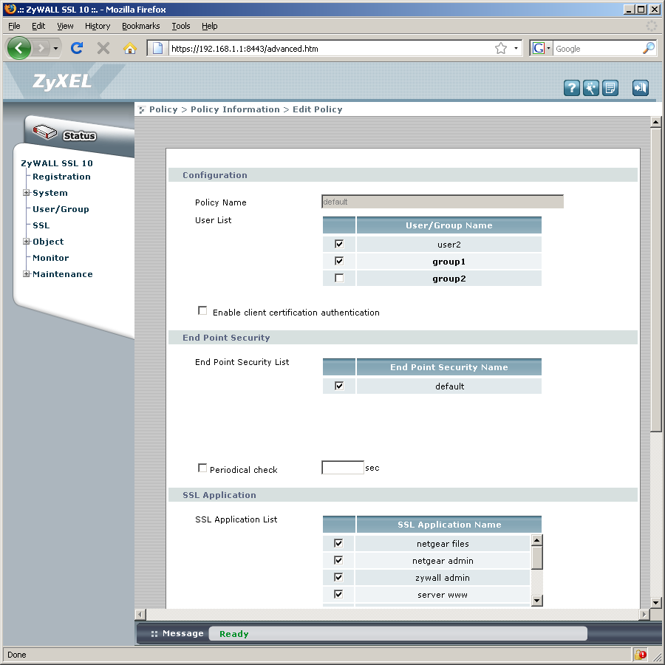The height and width of the screenshot is (665, 665).
Task: Open the Tools menu
Action: (x=181, y=26)
